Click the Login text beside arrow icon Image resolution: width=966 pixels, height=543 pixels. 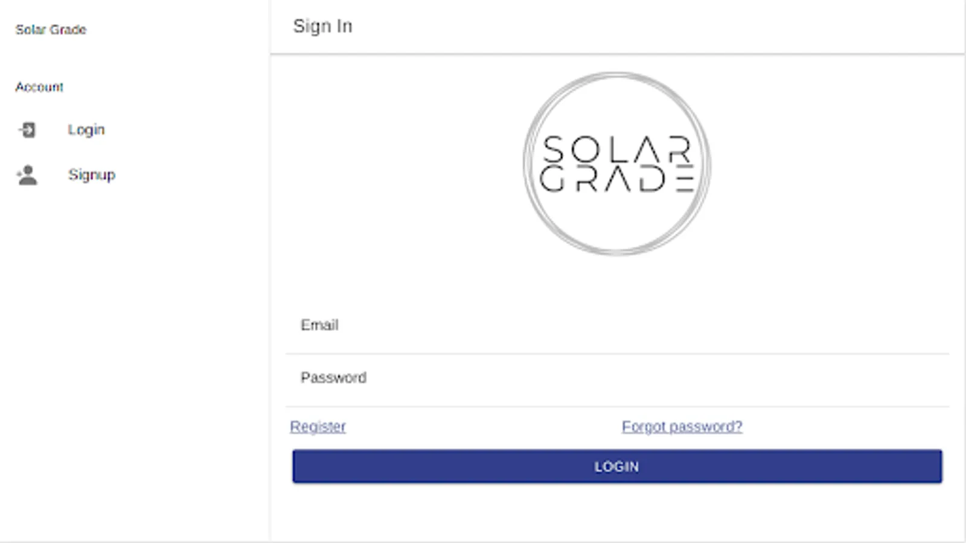(86, 130)
